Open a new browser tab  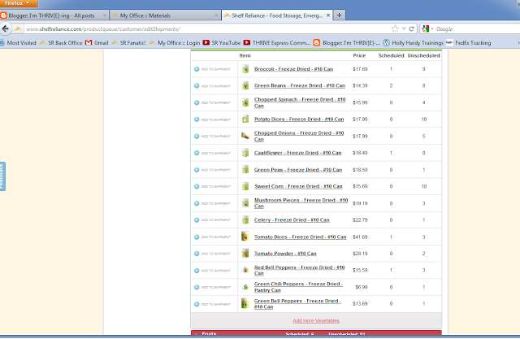pos(340,15)
